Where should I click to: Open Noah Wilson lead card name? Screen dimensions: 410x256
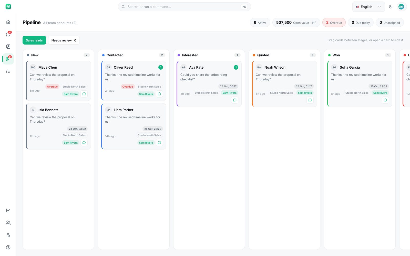click(275, 67)
